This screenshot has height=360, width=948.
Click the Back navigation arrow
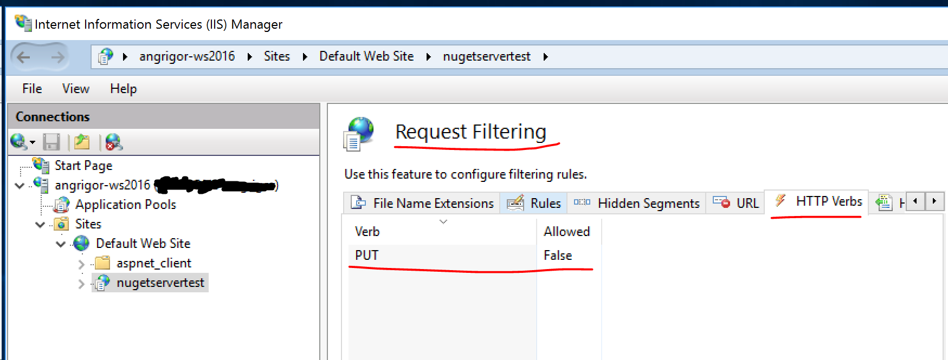pyautogui.click(x=24, y=56)
